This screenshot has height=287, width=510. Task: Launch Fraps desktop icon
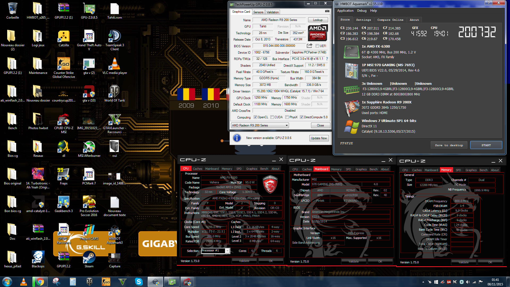tap(63, 176)
